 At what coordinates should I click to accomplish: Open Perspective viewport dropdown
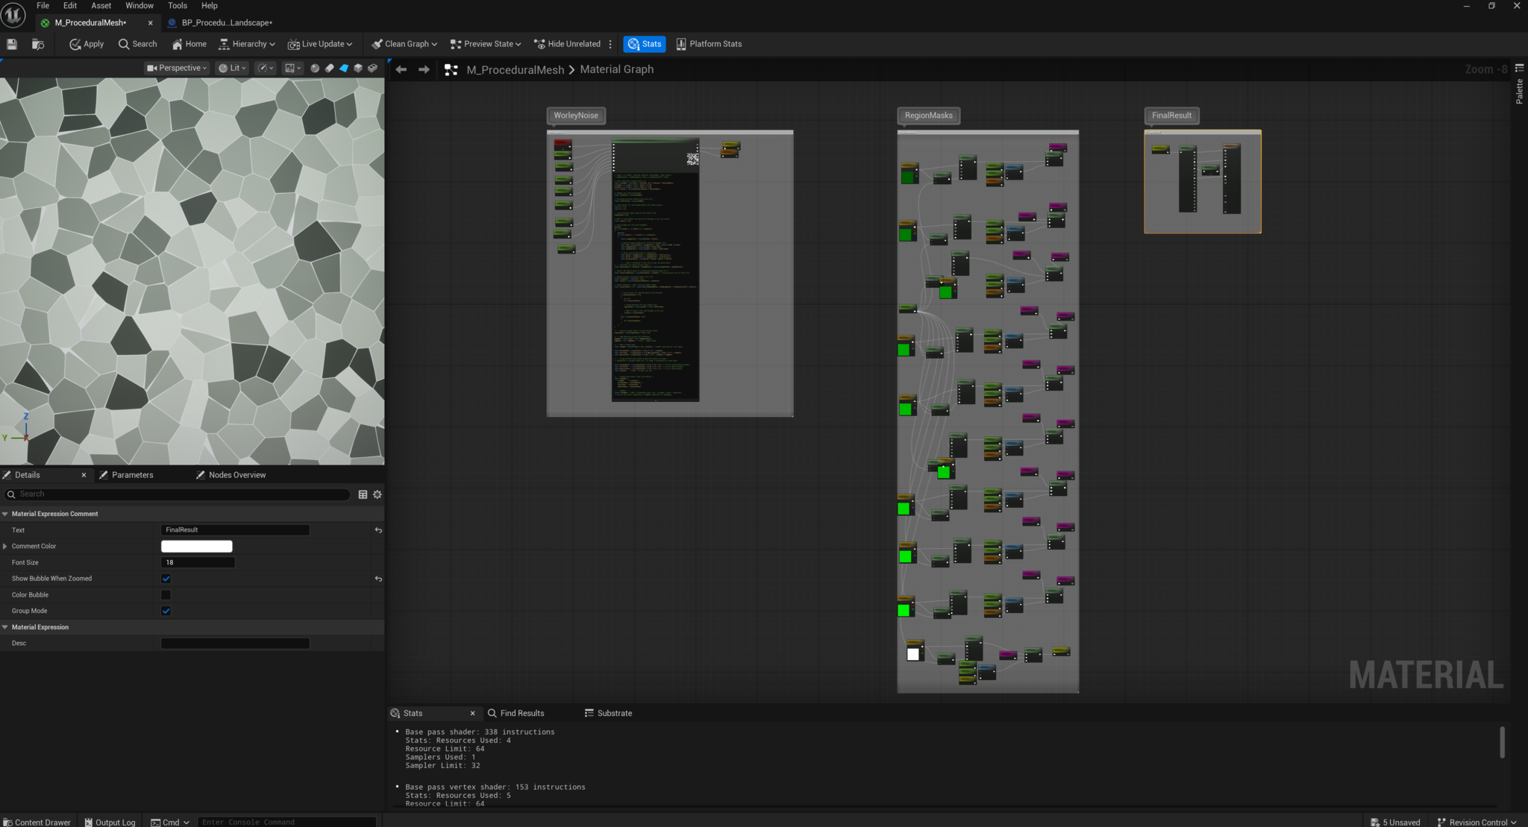click(177, 68)
